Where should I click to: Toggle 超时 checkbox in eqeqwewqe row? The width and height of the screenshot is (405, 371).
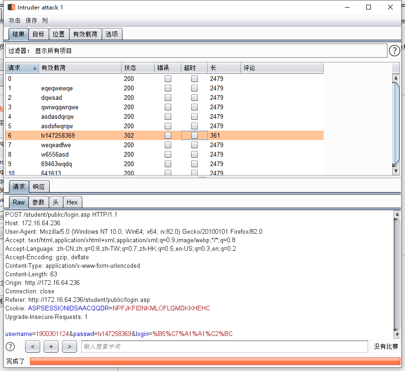click(x=194, y=88)
